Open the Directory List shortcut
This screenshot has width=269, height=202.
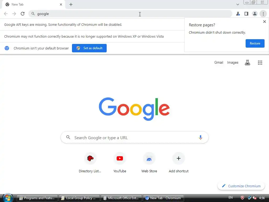click(90, 163)
